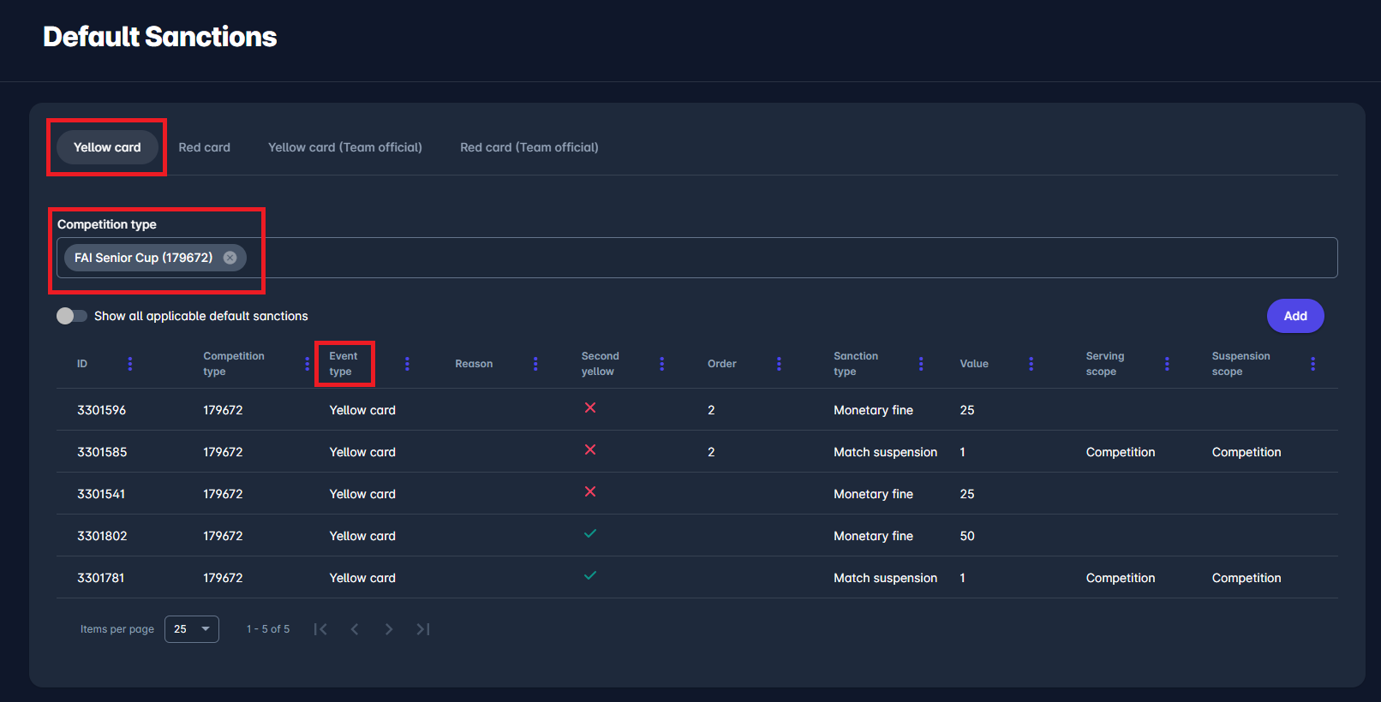
Task: Open the Value column kebab menu
Action: click(x=1031, y=364)
